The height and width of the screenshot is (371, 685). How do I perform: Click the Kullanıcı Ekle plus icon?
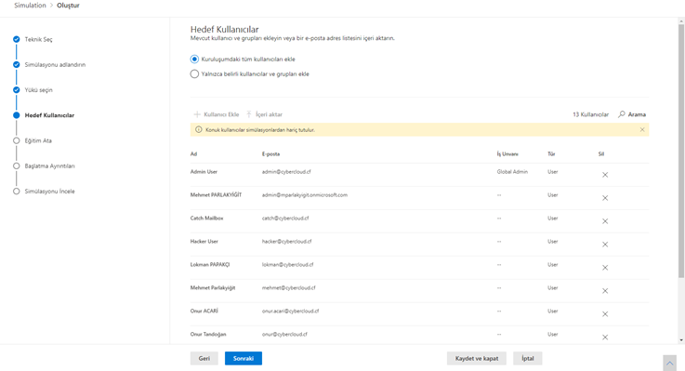tap(197, 114)
